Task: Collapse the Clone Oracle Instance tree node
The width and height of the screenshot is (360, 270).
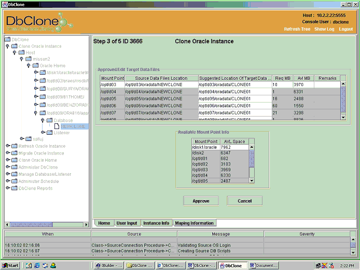Action: 8,46
